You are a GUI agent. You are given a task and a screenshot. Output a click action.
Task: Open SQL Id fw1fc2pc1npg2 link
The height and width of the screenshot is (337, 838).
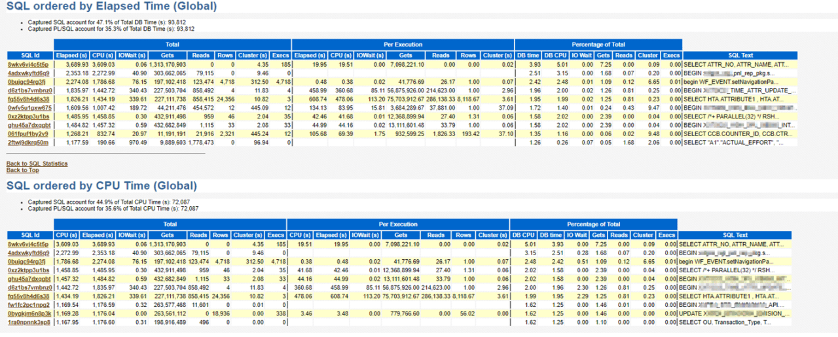(27, 304)
